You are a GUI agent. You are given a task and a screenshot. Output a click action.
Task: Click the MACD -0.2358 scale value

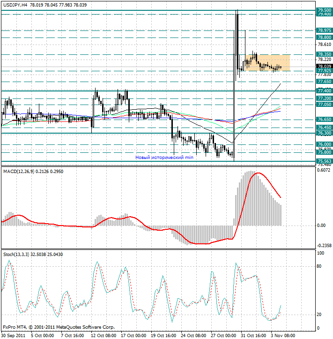[x=324, y=246]
